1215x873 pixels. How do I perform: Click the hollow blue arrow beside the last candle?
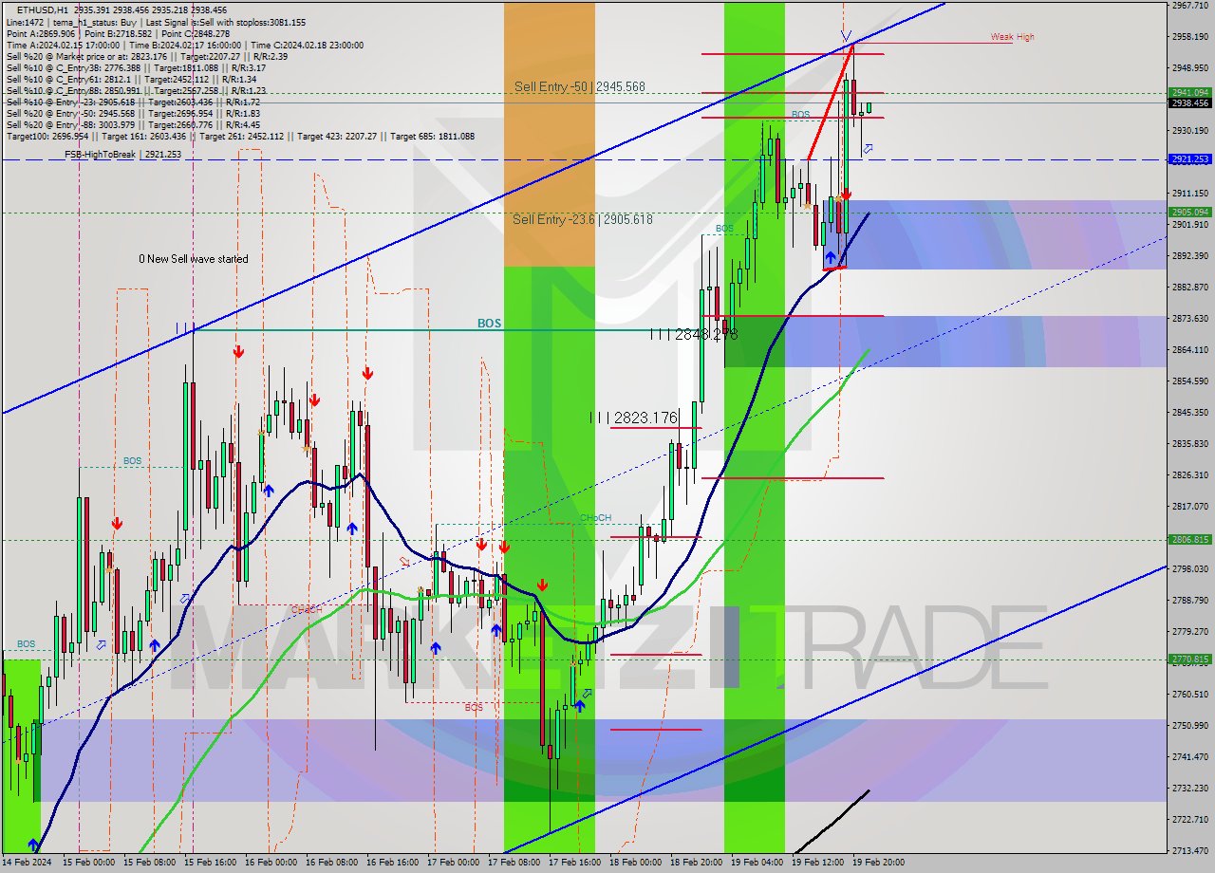(868, 148)
